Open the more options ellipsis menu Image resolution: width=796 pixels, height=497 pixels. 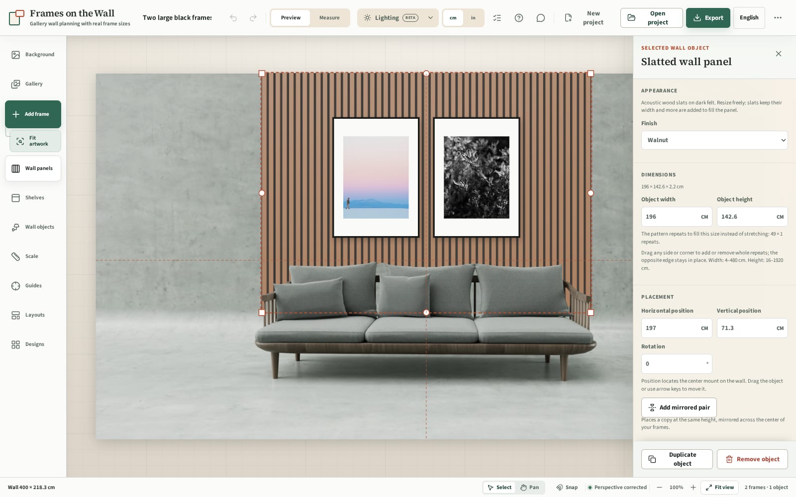point(778,18)
